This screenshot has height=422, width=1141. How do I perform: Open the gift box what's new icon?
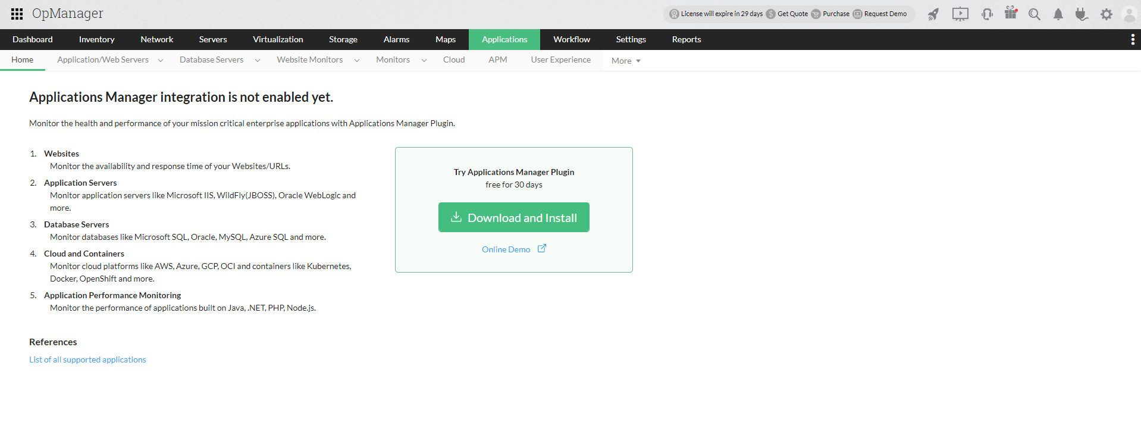tap(1011, 13)
